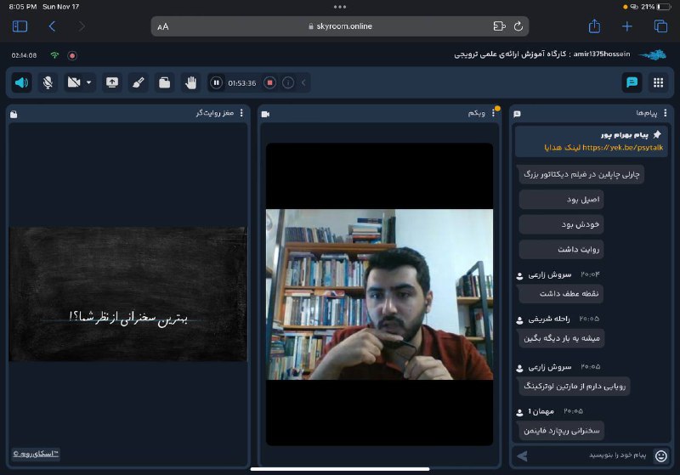Open the پیام‌ها panel options menu
The height and width of the screenshot is (475, 680).
666,113
